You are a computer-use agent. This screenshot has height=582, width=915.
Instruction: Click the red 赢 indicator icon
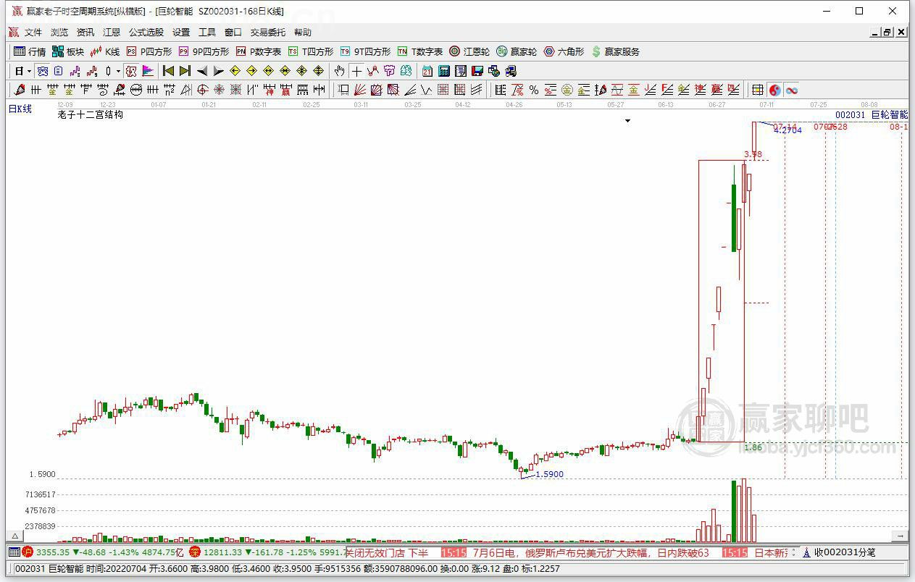[x=285, y=90]
